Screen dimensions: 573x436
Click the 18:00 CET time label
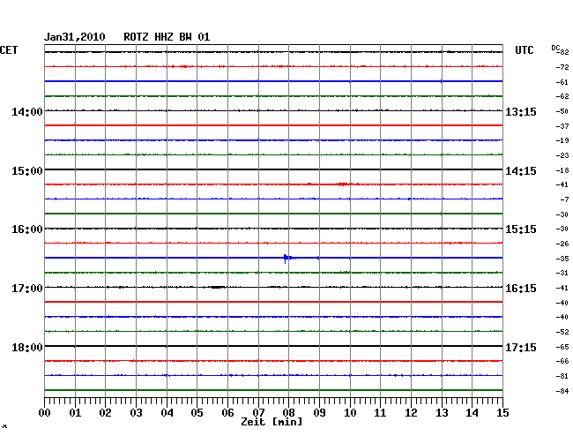[x=27, y=347]
